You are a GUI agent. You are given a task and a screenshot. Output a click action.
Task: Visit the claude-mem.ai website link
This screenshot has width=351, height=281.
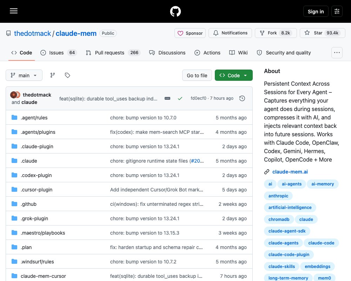pos(290,172)
